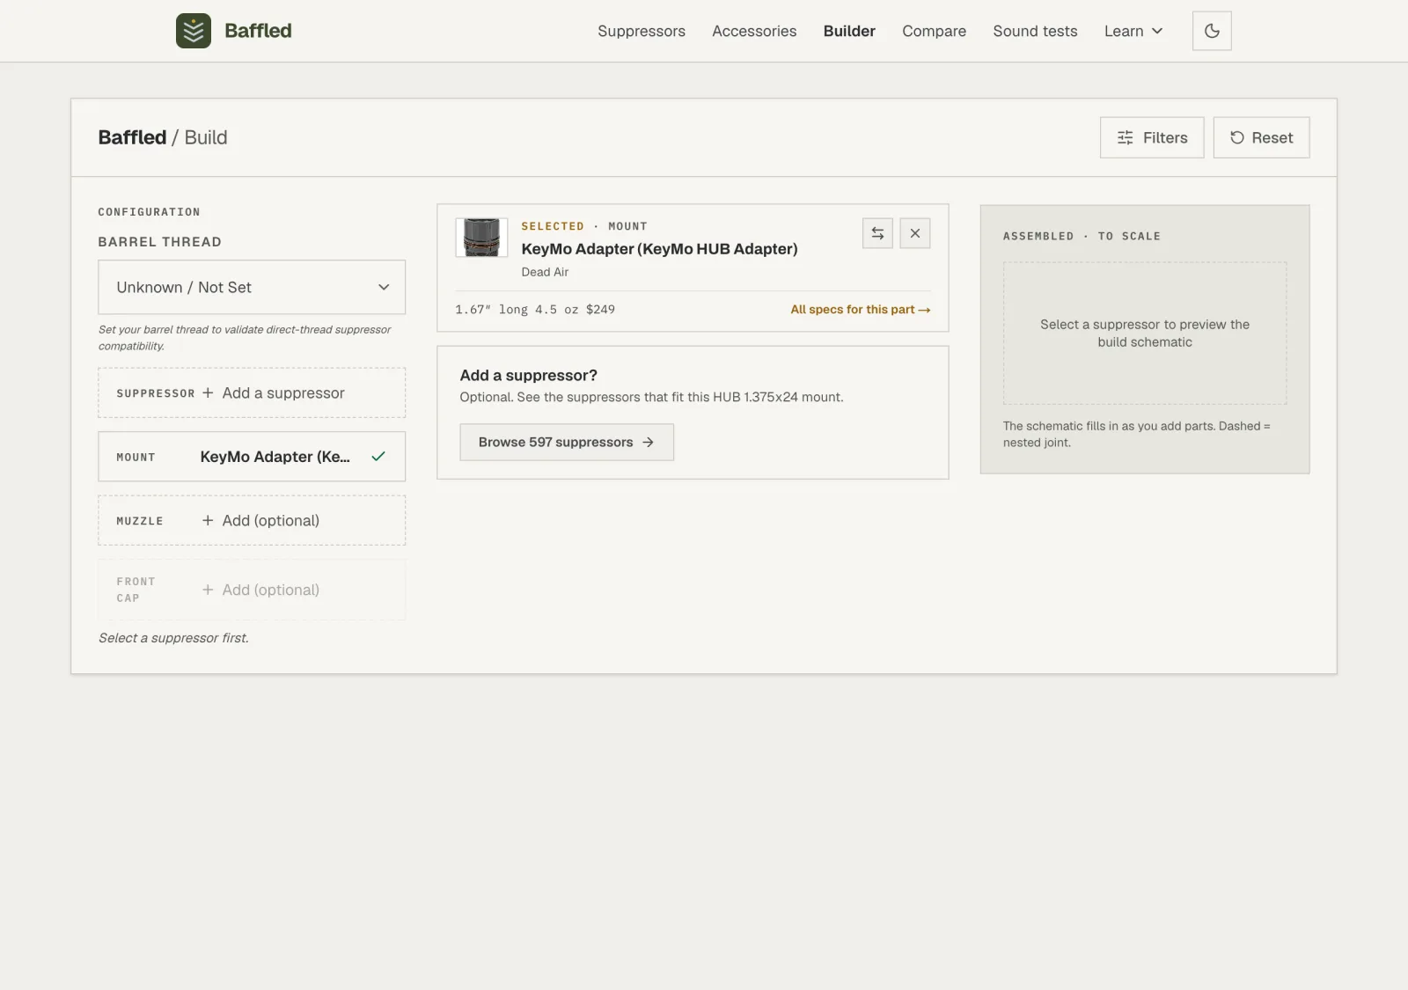
Task: Click the KeyMo Adapter (KeyMo HUB Adapter) title
Action: point(659,249)
